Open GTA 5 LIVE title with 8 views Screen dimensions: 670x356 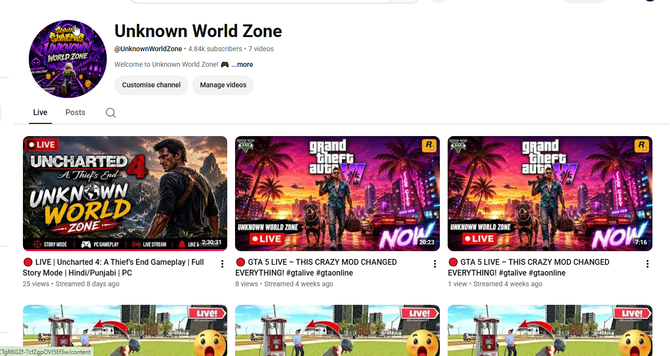click(x=316, y=267)
